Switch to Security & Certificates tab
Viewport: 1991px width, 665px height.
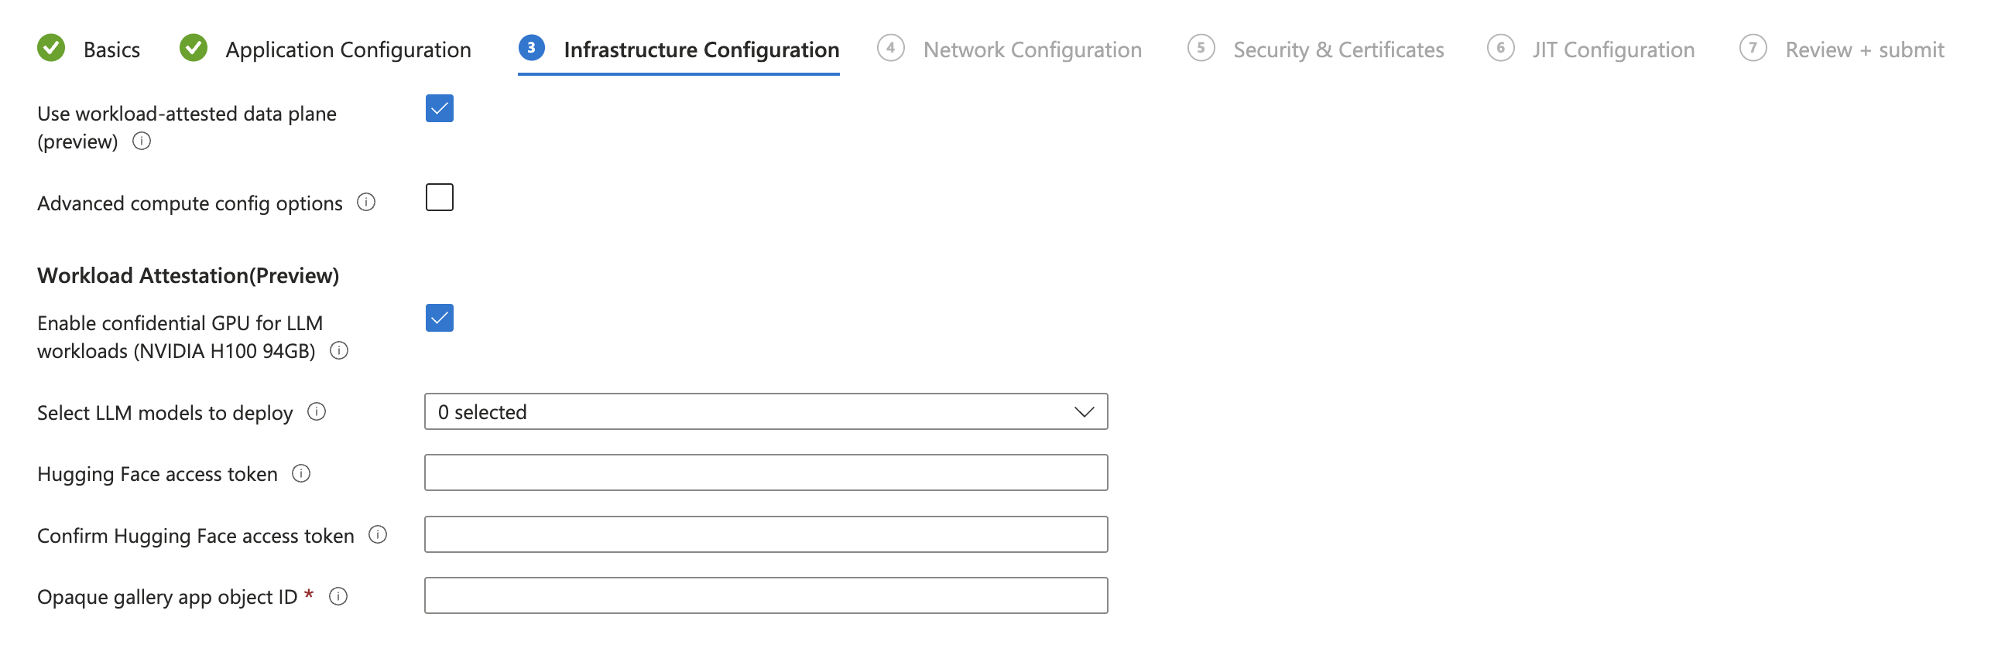coord(1338,50)
